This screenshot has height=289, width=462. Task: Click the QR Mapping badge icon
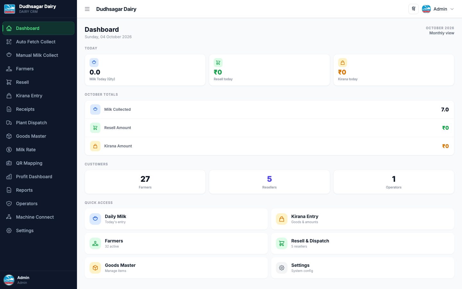point(9,163)
